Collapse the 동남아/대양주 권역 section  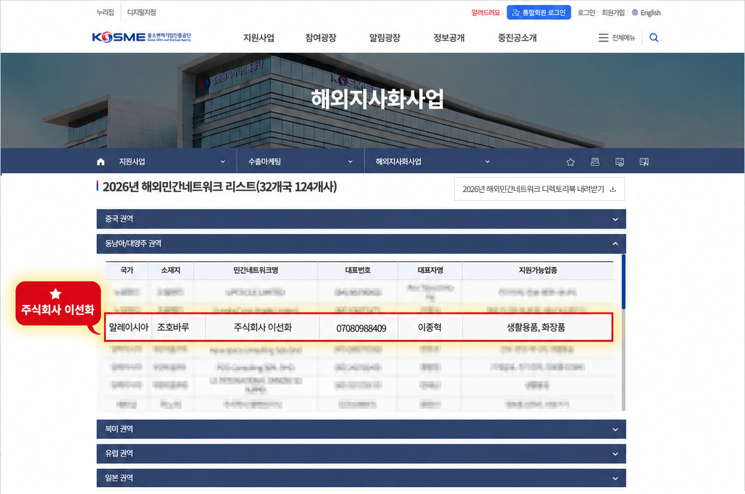click(361, 244)
